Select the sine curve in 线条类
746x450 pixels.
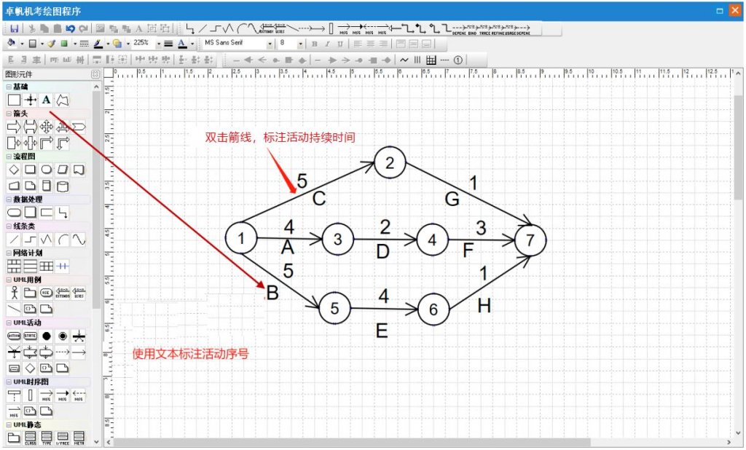(79, 240)
